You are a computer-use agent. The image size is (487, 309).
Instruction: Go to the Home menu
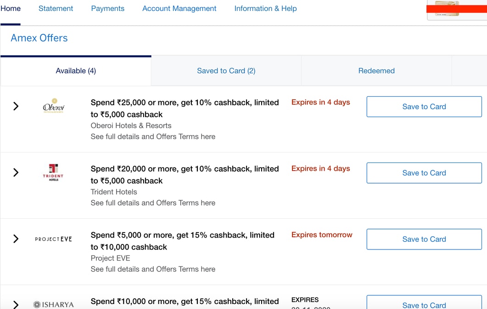pyautogui.click(x=11, y=8)
